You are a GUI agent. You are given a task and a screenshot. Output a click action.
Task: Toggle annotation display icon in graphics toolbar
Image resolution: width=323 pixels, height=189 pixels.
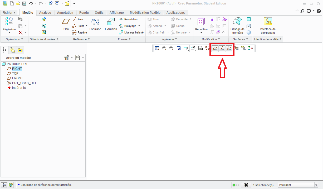pyautogui.click(x=243, y=48)
